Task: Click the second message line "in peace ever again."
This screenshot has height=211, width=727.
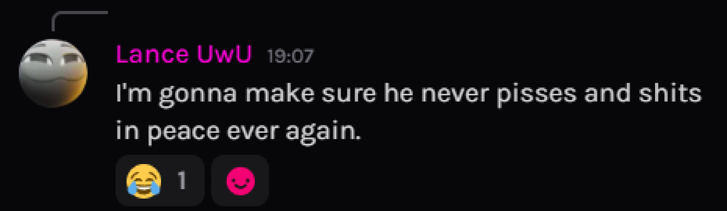Action: (238, 132)
